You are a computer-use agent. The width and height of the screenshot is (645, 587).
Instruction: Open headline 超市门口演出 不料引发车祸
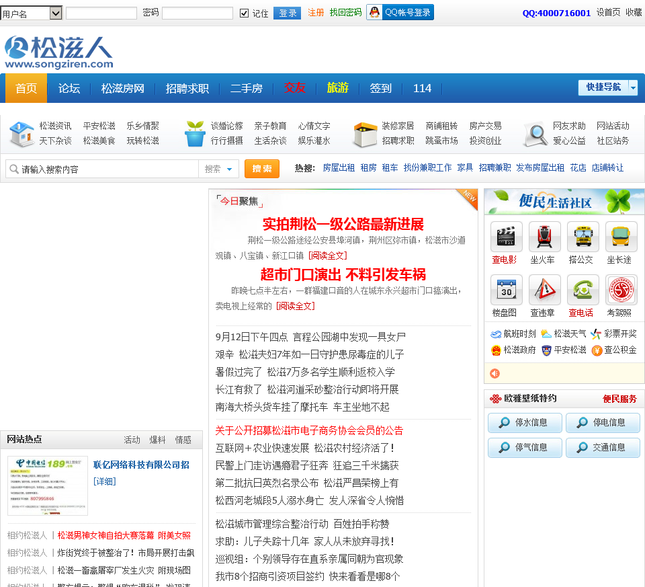pos(343,274)
